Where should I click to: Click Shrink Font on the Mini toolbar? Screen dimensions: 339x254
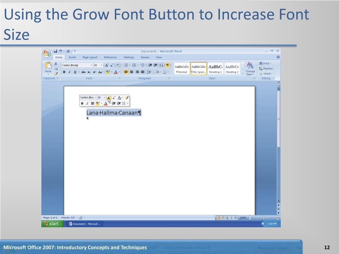tap(114, 98)
